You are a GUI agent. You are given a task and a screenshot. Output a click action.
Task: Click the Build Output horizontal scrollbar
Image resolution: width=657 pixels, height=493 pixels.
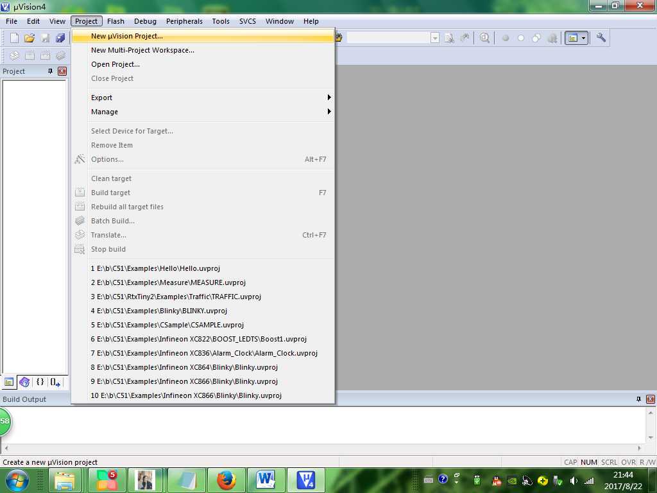[x=323, y=448]
